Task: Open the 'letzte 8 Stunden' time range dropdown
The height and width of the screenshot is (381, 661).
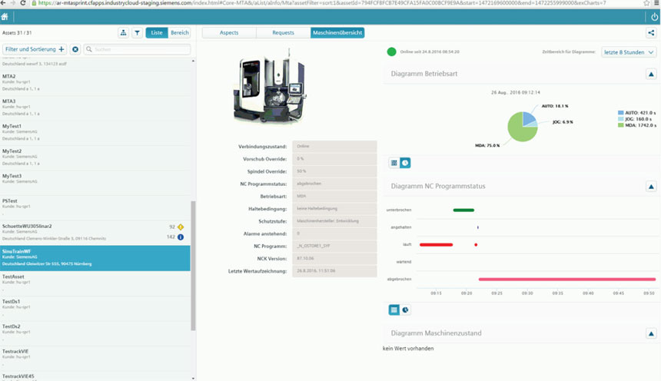Action: [x=629, y=52]
